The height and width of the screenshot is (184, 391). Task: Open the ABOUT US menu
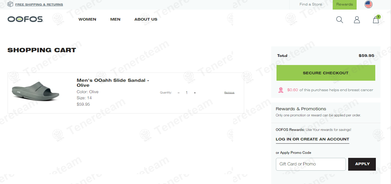pos(146,19)
